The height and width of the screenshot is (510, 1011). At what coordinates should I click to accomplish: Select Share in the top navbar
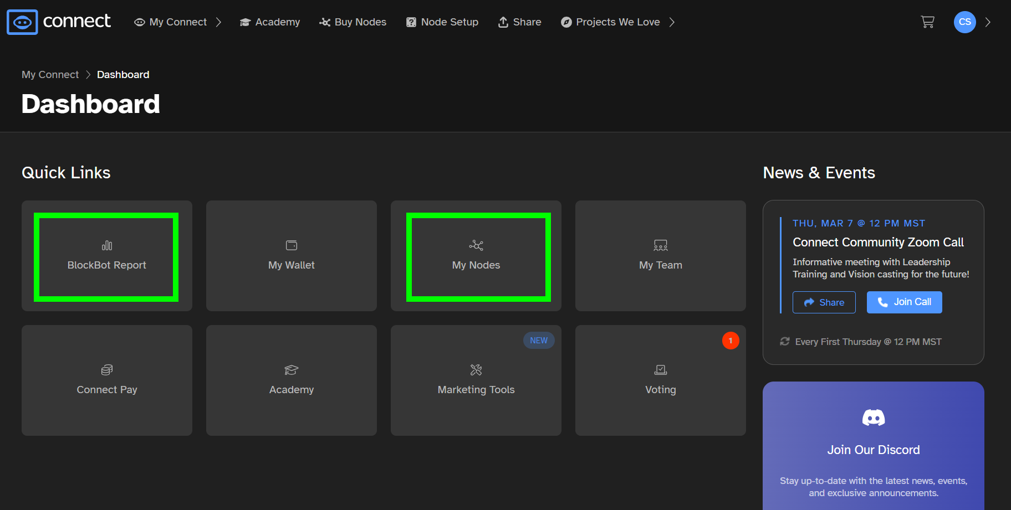pyautogui.click(x=520, y=22)
